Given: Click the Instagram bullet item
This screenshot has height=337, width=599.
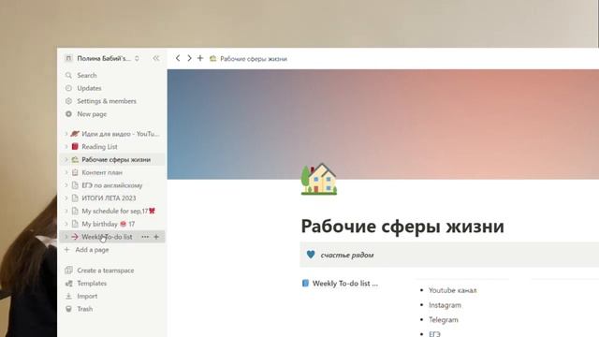Looking at the screenshot, I should tap(445, 305).
